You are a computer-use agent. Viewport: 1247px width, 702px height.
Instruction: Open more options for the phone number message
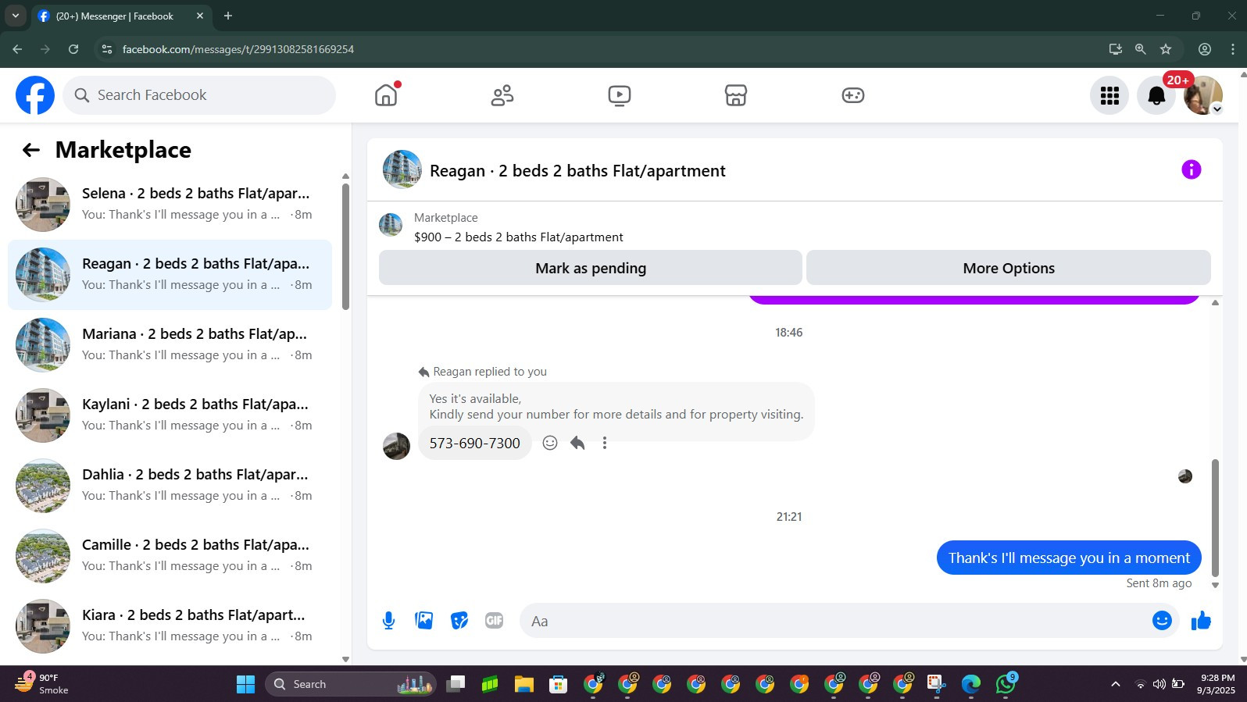coord(604,443)
